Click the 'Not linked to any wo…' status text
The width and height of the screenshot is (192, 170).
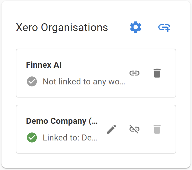click(x=84, y=82)
